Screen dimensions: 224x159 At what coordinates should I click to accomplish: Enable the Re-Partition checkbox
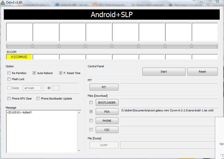(9, 73)
